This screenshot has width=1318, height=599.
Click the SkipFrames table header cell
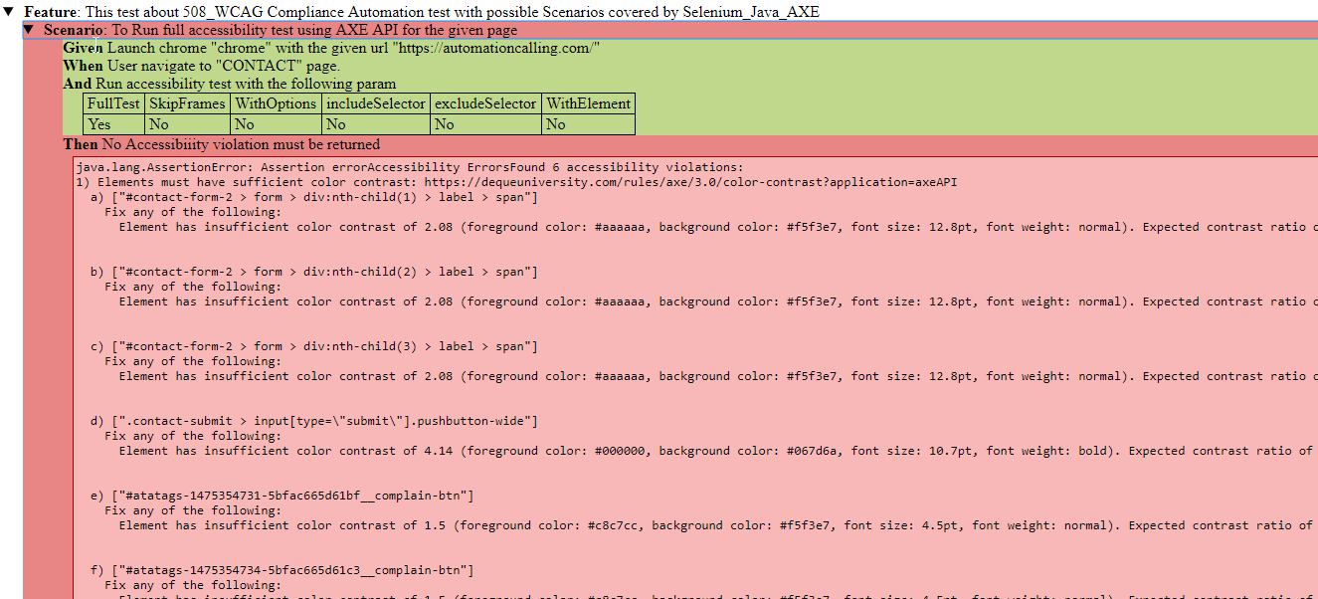pyautogui.click(x=187, y=103)
